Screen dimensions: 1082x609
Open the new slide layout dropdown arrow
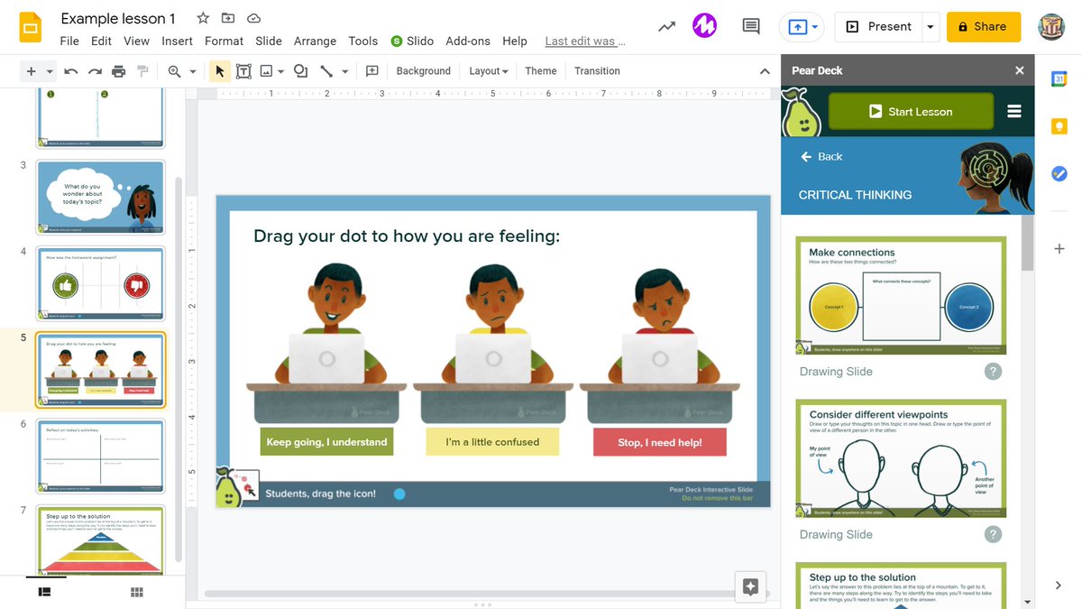(x=50, y=71)
